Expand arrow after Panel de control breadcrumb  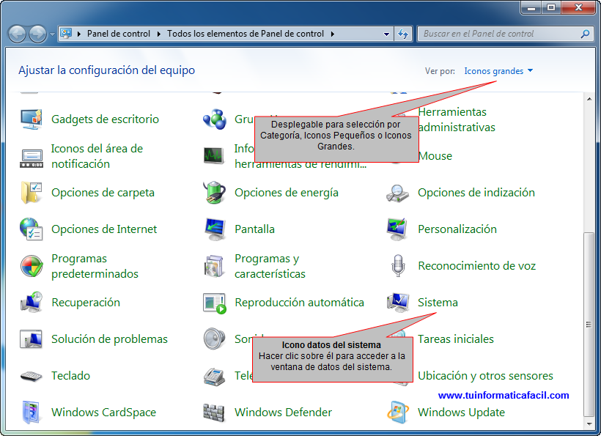[x=159, y=34]
